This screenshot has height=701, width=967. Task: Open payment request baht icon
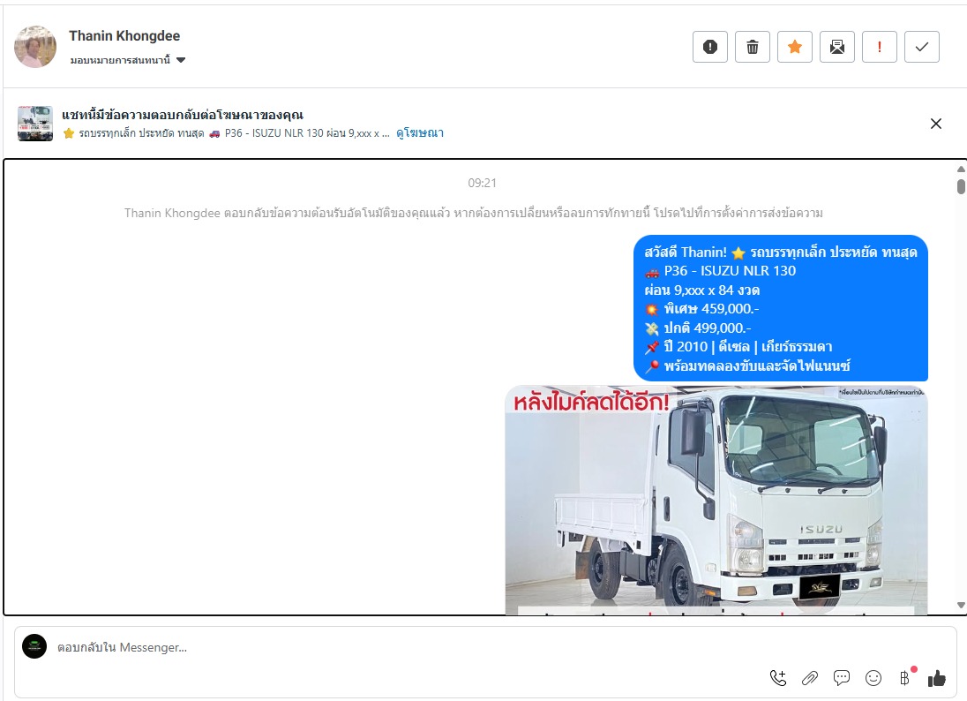coord(904,678)
